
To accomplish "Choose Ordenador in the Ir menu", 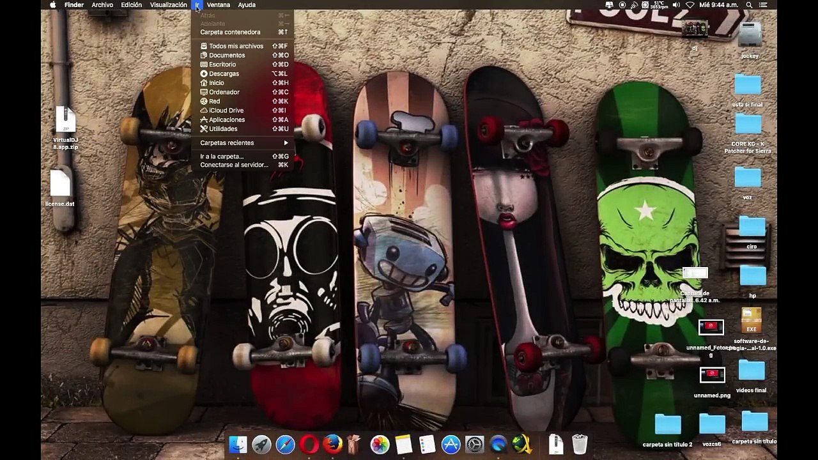I will [243, 92].
